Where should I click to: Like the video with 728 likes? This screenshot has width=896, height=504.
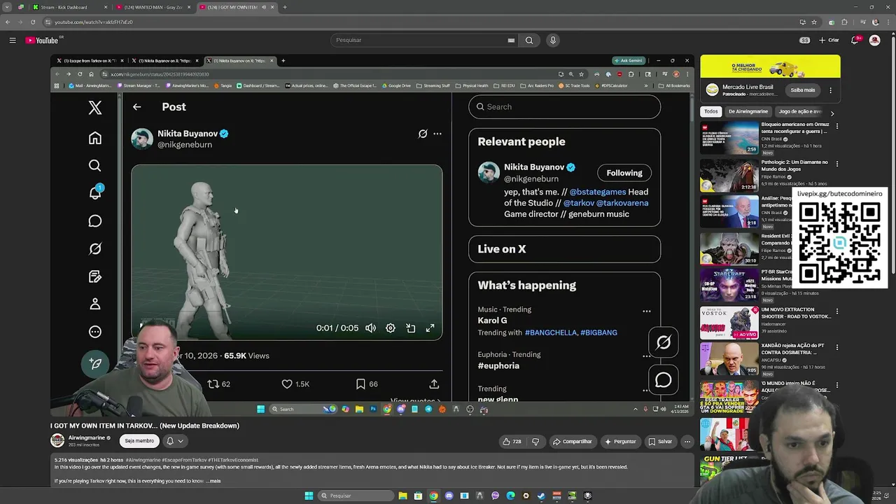512,442
